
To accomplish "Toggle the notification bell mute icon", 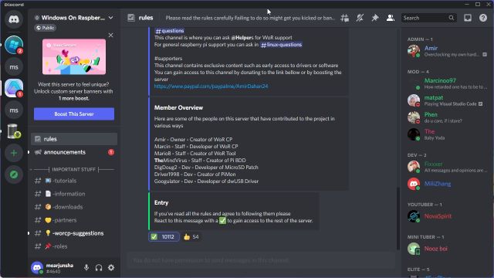I will [360, 18].
